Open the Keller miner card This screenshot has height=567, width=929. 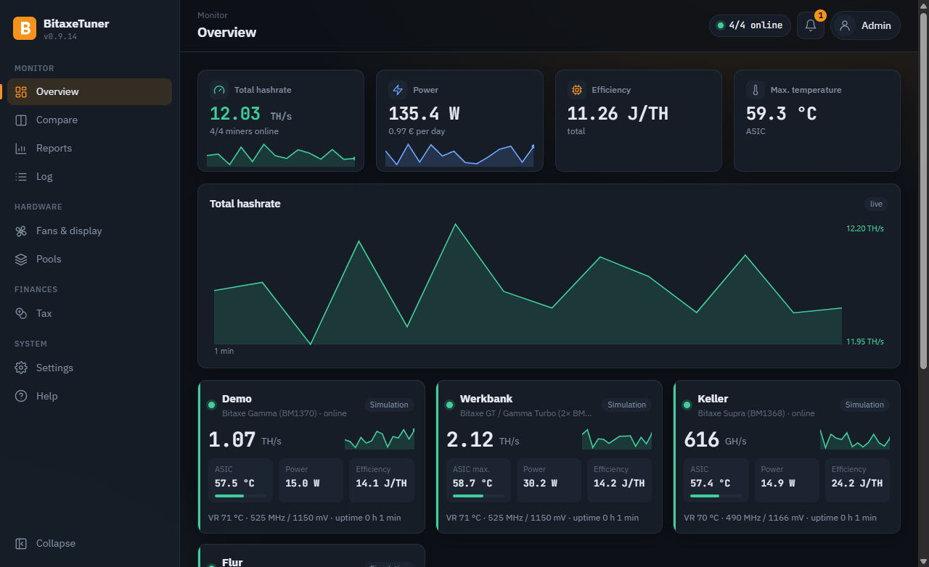pos(787,457)
